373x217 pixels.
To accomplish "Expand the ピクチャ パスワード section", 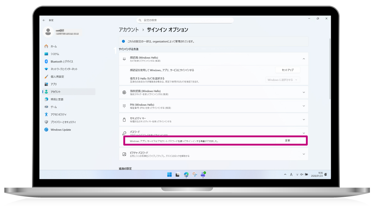I will 304,154.
